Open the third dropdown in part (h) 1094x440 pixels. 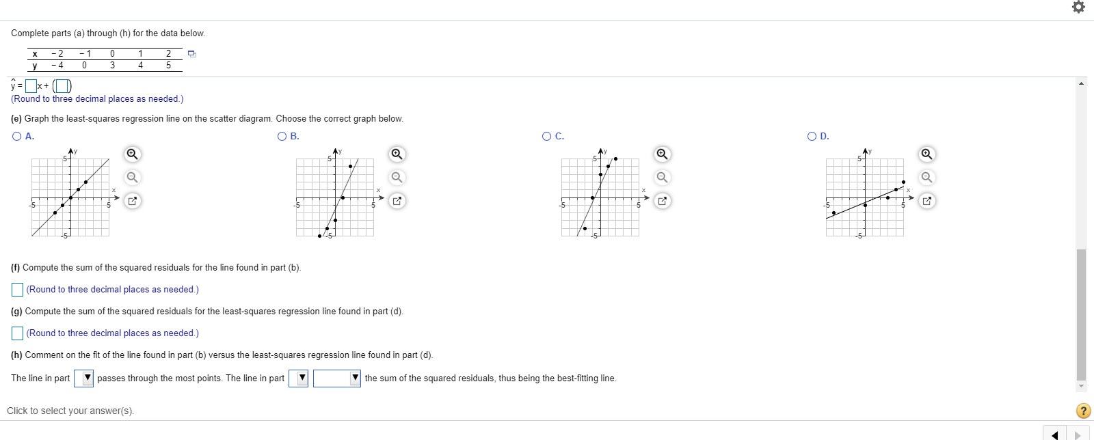(355, 378)
